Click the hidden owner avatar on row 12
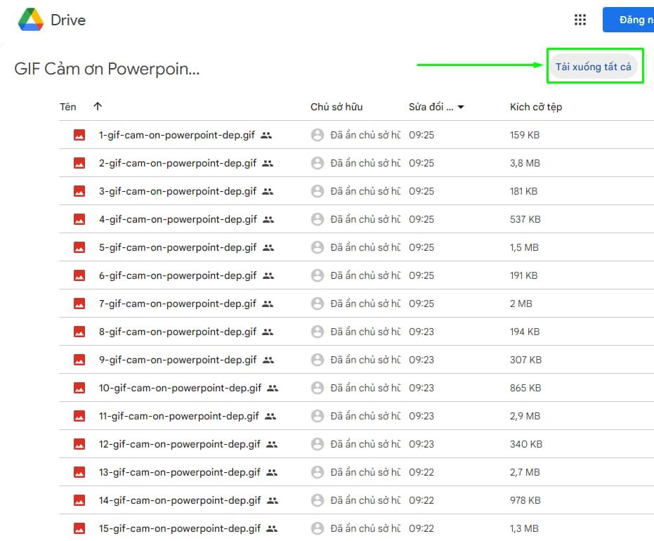Viewport: 654px width, 541px height. pyautogui.click(x=317, y=443)
